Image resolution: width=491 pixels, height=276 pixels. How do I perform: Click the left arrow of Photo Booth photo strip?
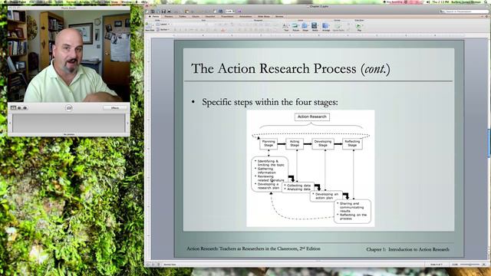pyautogui.click(x=10, y=123)
